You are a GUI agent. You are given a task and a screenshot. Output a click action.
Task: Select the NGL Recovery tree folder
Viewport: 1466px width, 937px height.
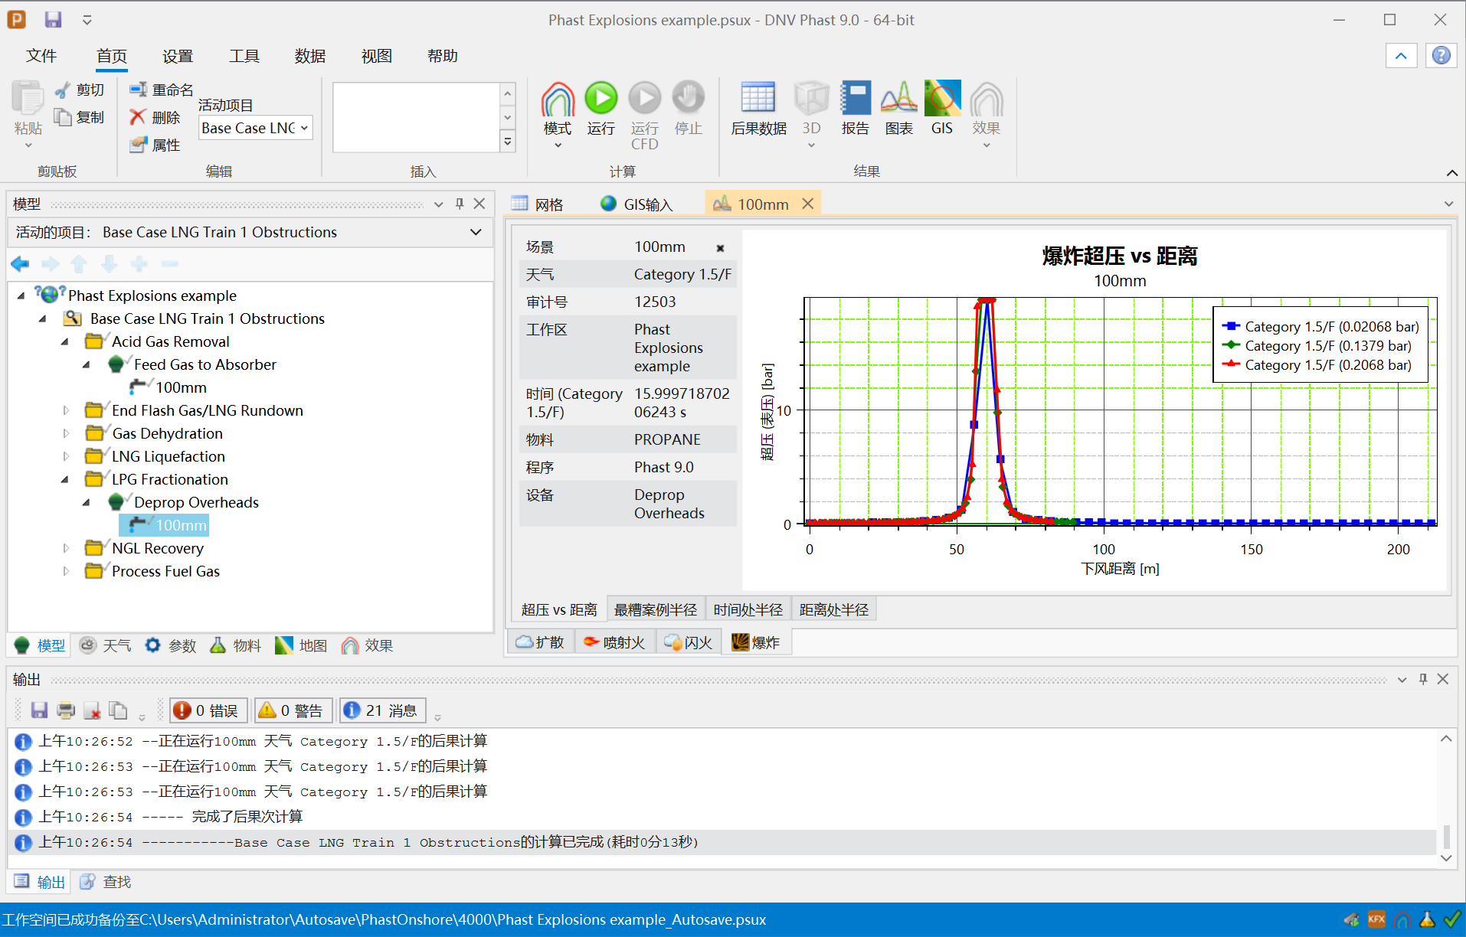[x=157, y=548]
